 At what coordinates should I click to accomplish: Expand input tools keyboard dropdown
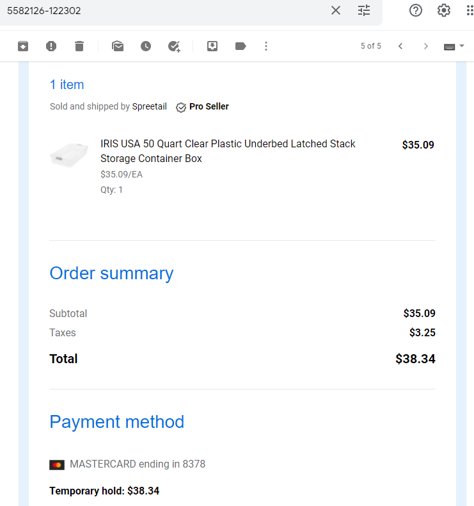click(461, 46)
